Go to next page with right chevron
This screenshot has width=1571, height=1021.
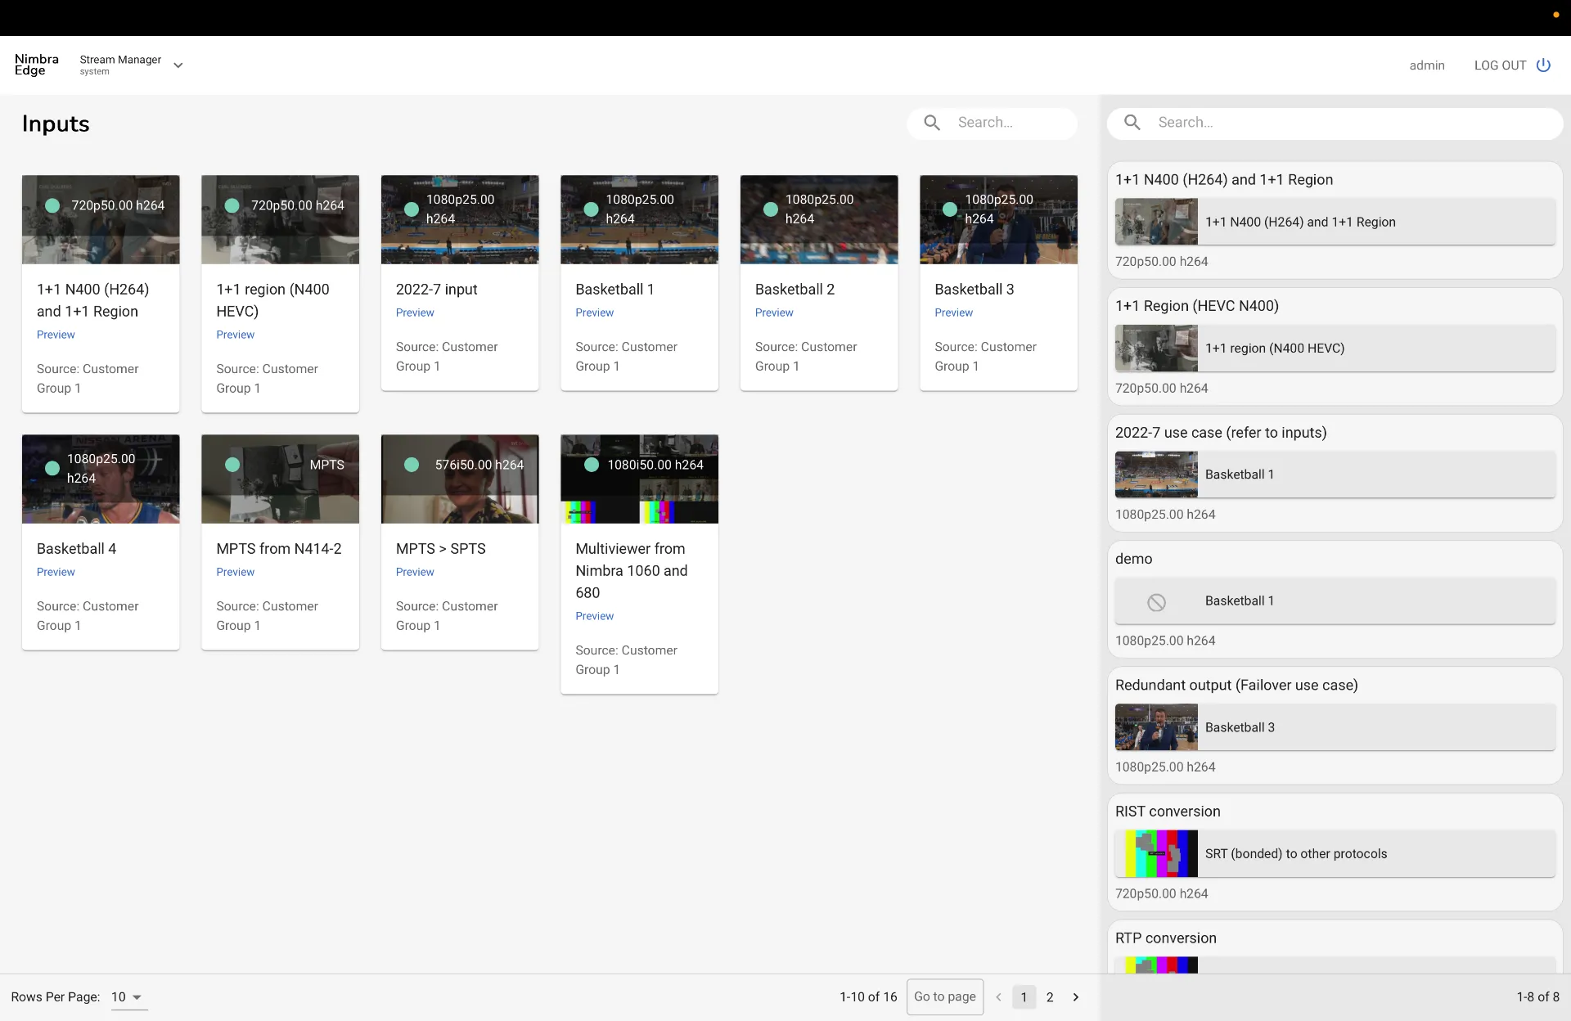1076,997
